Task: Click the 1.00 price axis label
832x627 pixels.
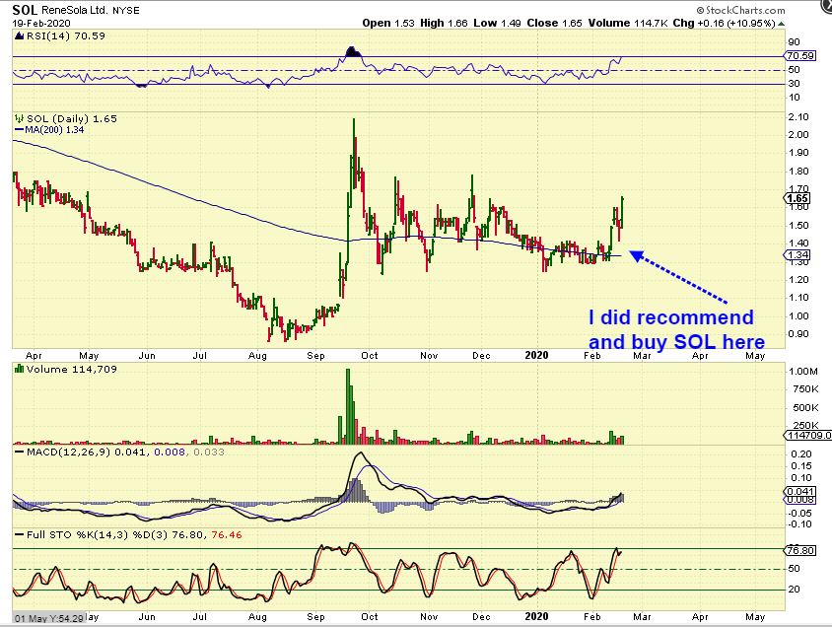Action: tap(799, 316)
